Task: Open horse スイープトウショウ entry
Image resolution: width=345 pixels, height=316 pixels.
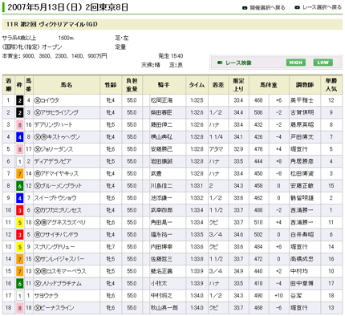Action: point(55,198)
